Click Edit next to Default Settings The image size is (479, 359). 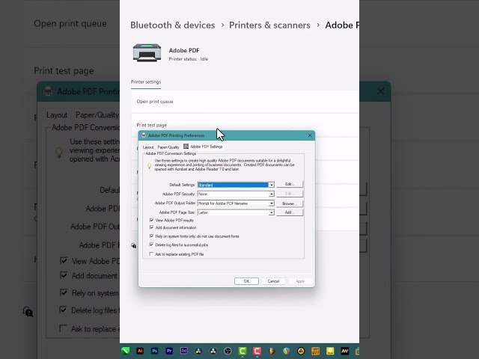pyautogui.click(x=290, y=185)
